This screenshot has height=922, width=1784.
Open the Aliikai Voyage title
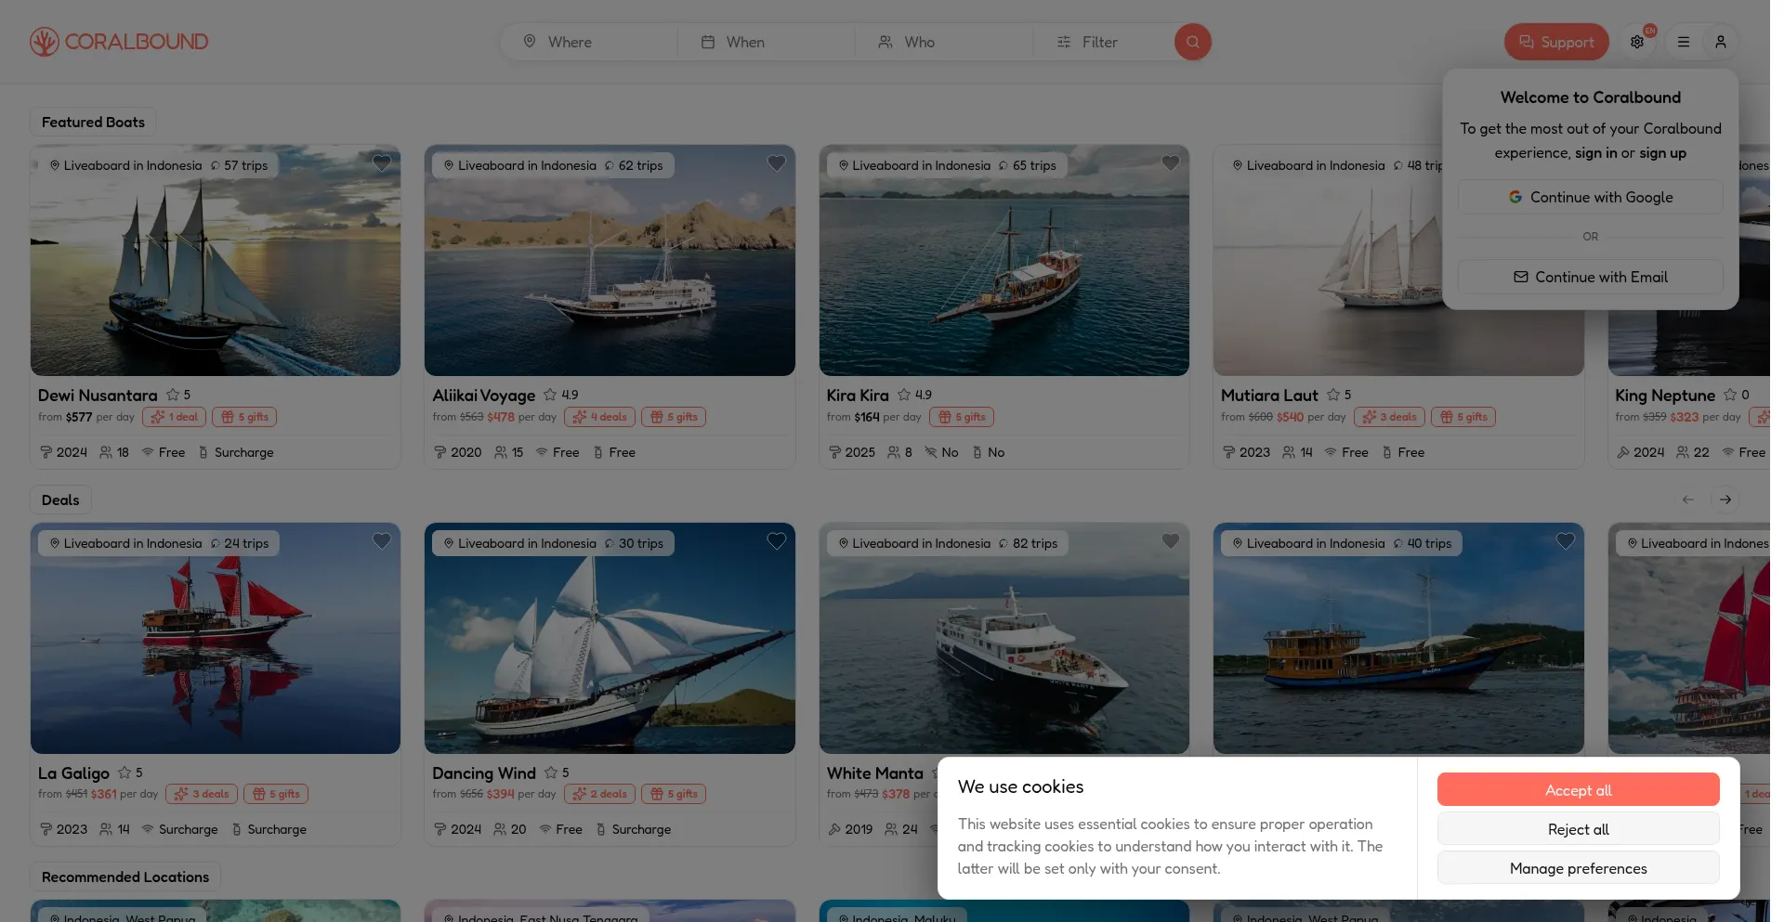(x=484, y=396)
